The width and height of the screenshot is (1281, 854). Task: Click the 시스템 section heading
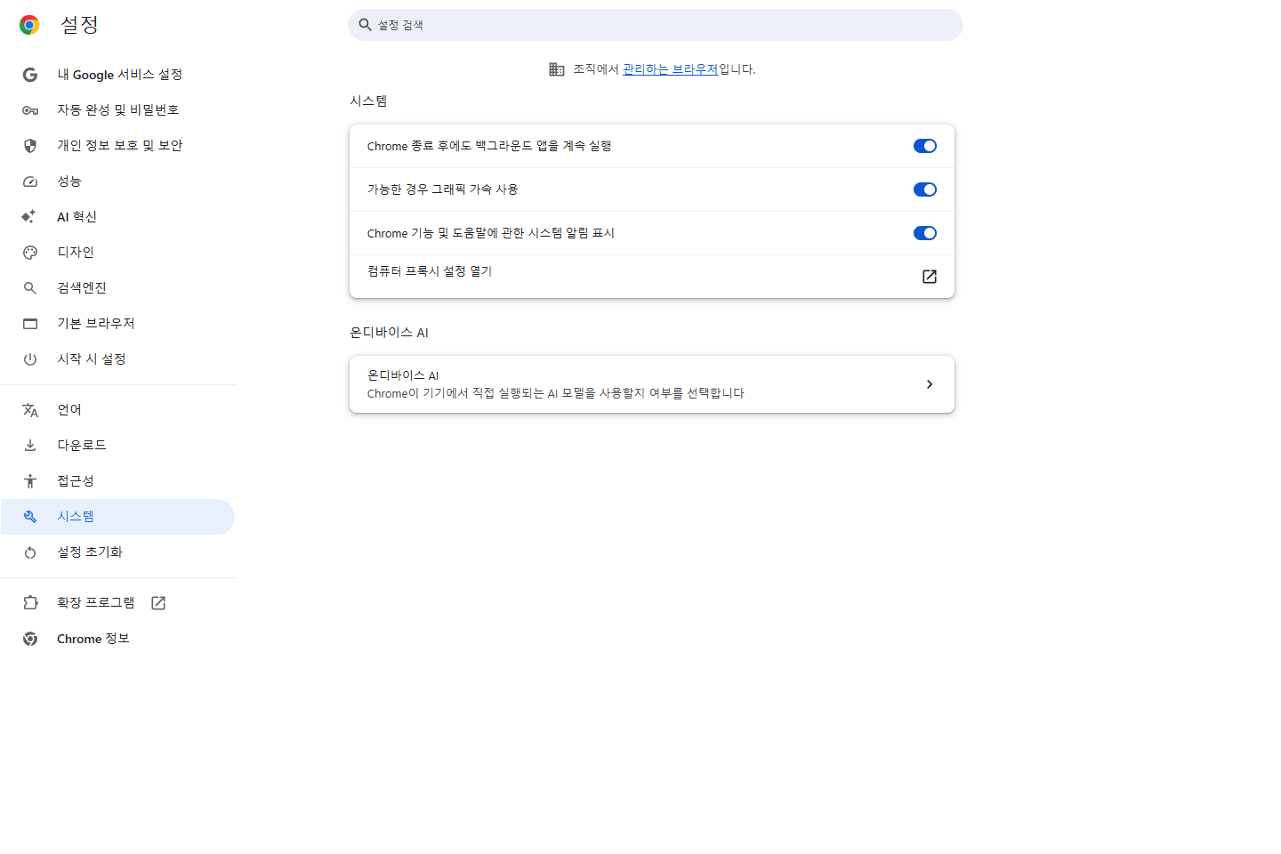click(368, 101)
